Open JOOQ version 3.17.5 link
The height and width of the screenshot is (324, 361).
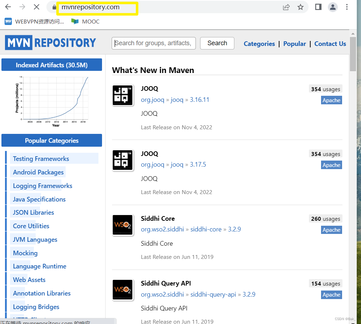click(198, 164)
